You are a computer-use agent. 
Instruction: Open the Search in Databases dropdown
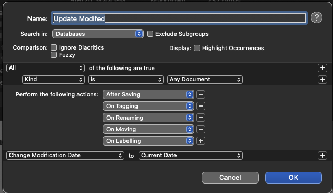tap(98, 34)
